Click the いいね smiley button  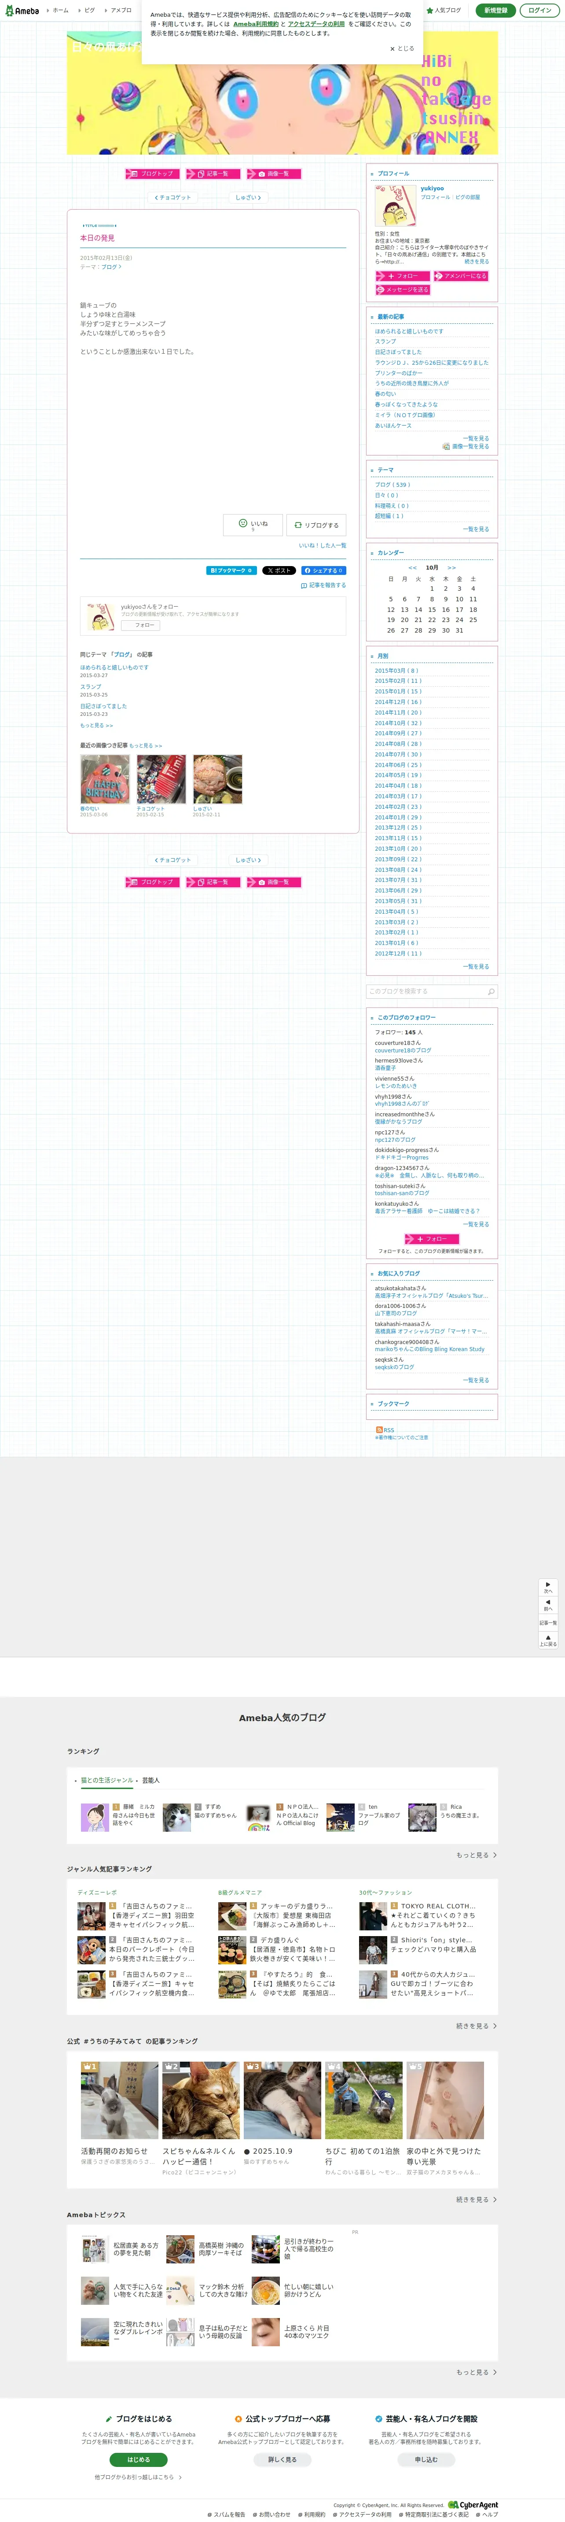[x=253, y=525]
